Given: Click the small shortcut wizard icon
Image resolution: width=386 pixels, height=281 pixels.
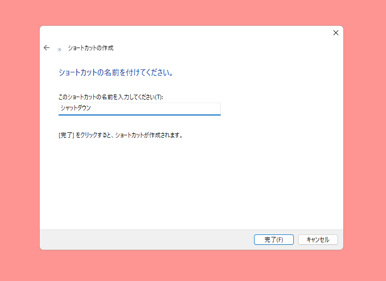Looking at the screenshot, I should [60, 50].
